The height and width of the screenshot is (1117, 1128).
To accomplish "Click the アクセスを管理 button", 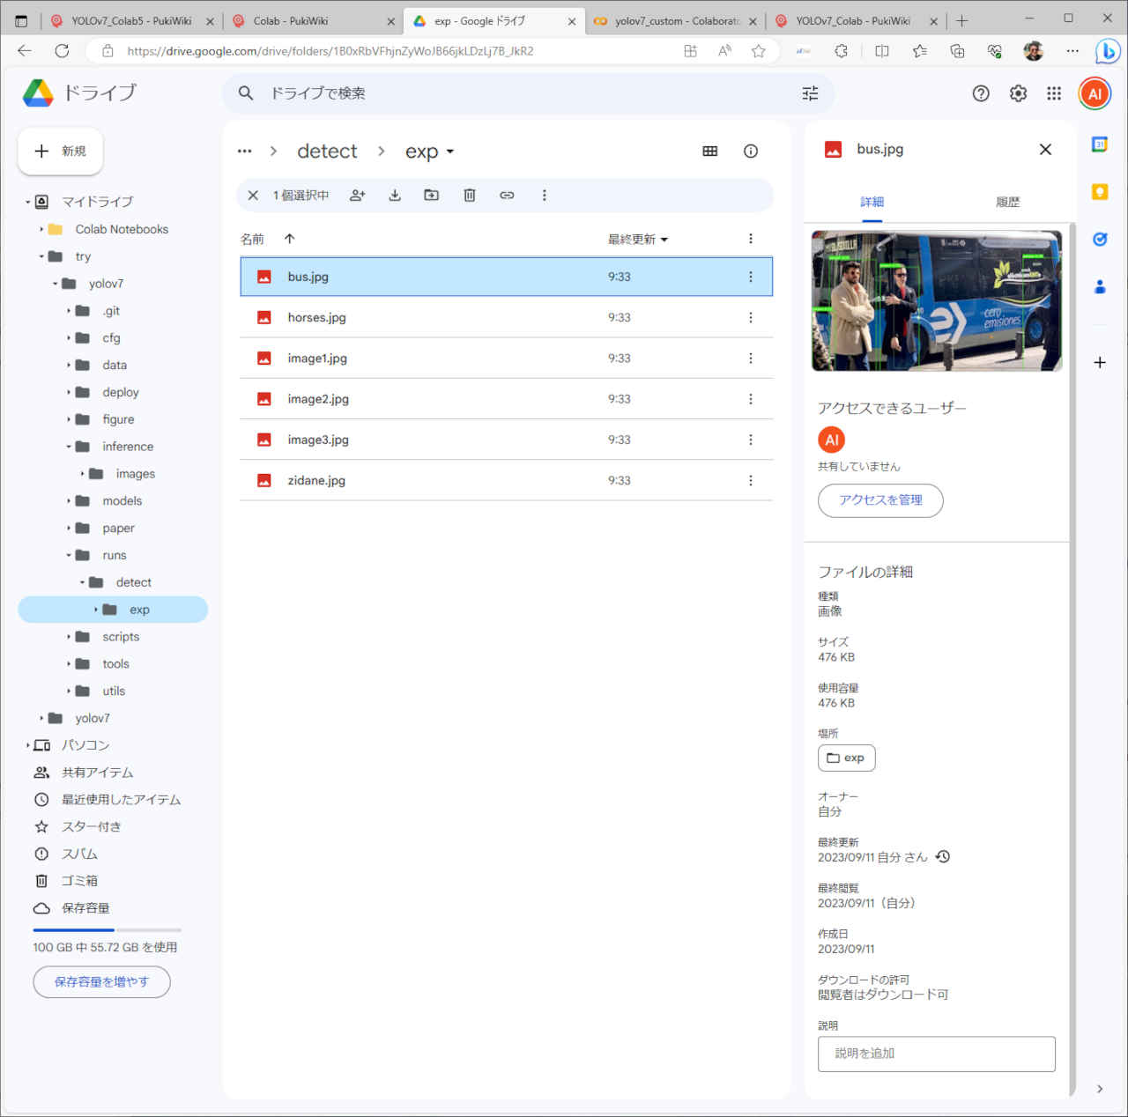I will pos(880,500).
